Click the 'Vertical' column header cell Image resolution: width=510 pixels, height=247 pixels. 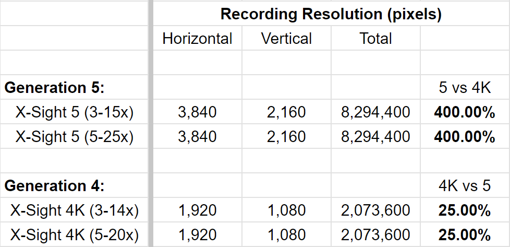286,38
